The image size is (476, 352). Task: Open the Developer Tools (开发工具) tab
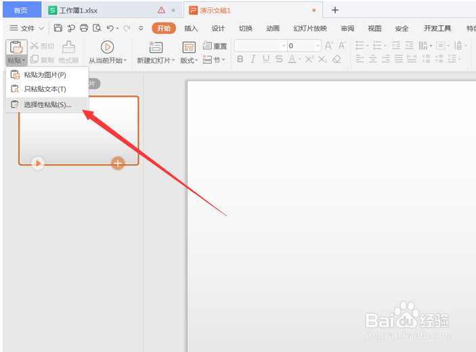tap(437, 28)
